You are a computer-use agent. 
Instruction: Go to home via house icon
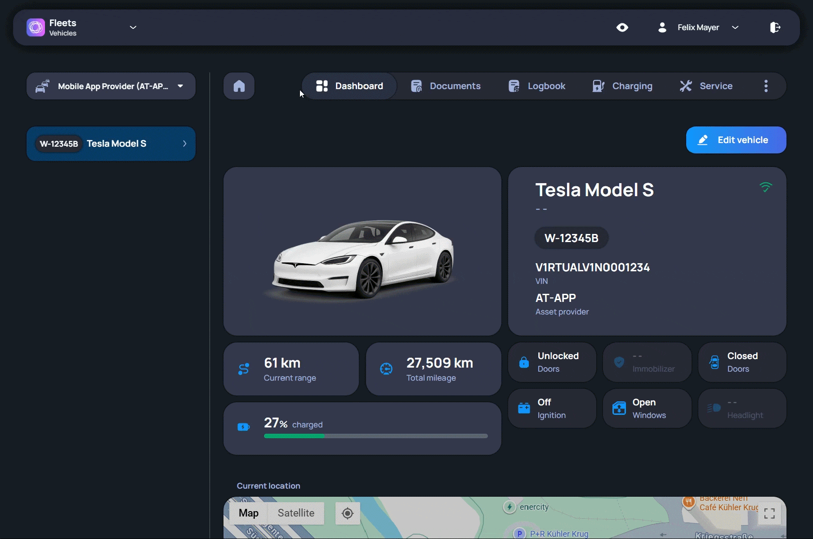[x=239, y=86]
